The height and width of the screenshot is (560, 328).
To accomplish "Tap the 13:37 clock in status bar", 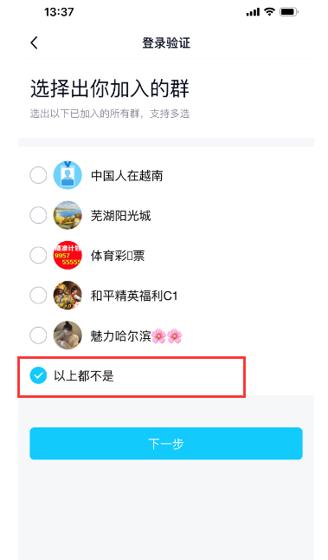I will tap(59, 12).
